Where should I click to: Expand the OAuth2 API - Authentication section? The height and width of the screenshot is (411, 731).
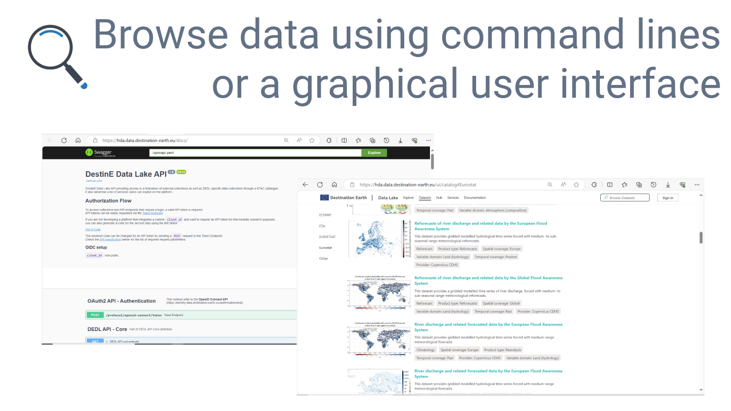pos(122,301)
